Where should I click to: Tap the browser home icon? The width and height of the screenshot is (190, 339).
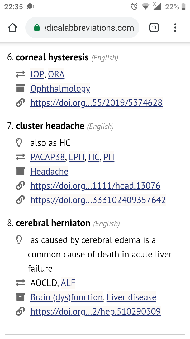[13, 28]
